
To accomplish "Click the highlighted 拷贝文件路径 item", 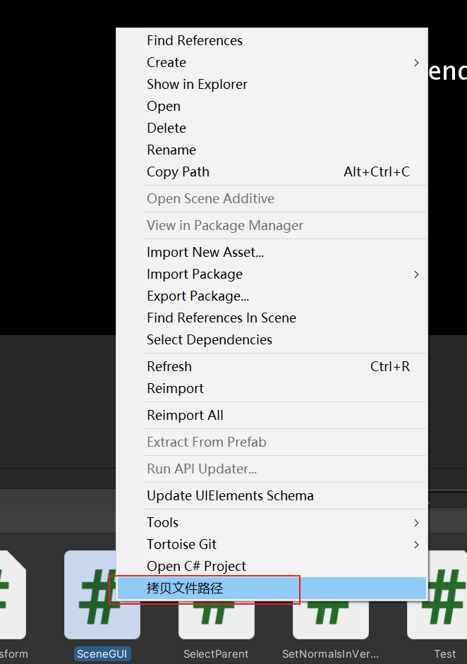I will (185, 588).
